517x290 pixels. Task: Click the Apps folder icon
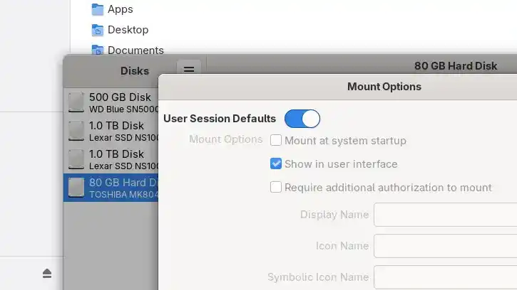pos(98,10)
